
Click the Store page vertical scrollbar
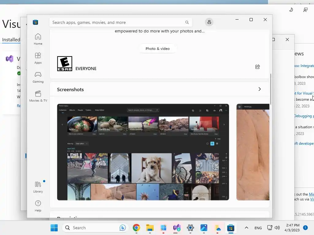(271, 89)
